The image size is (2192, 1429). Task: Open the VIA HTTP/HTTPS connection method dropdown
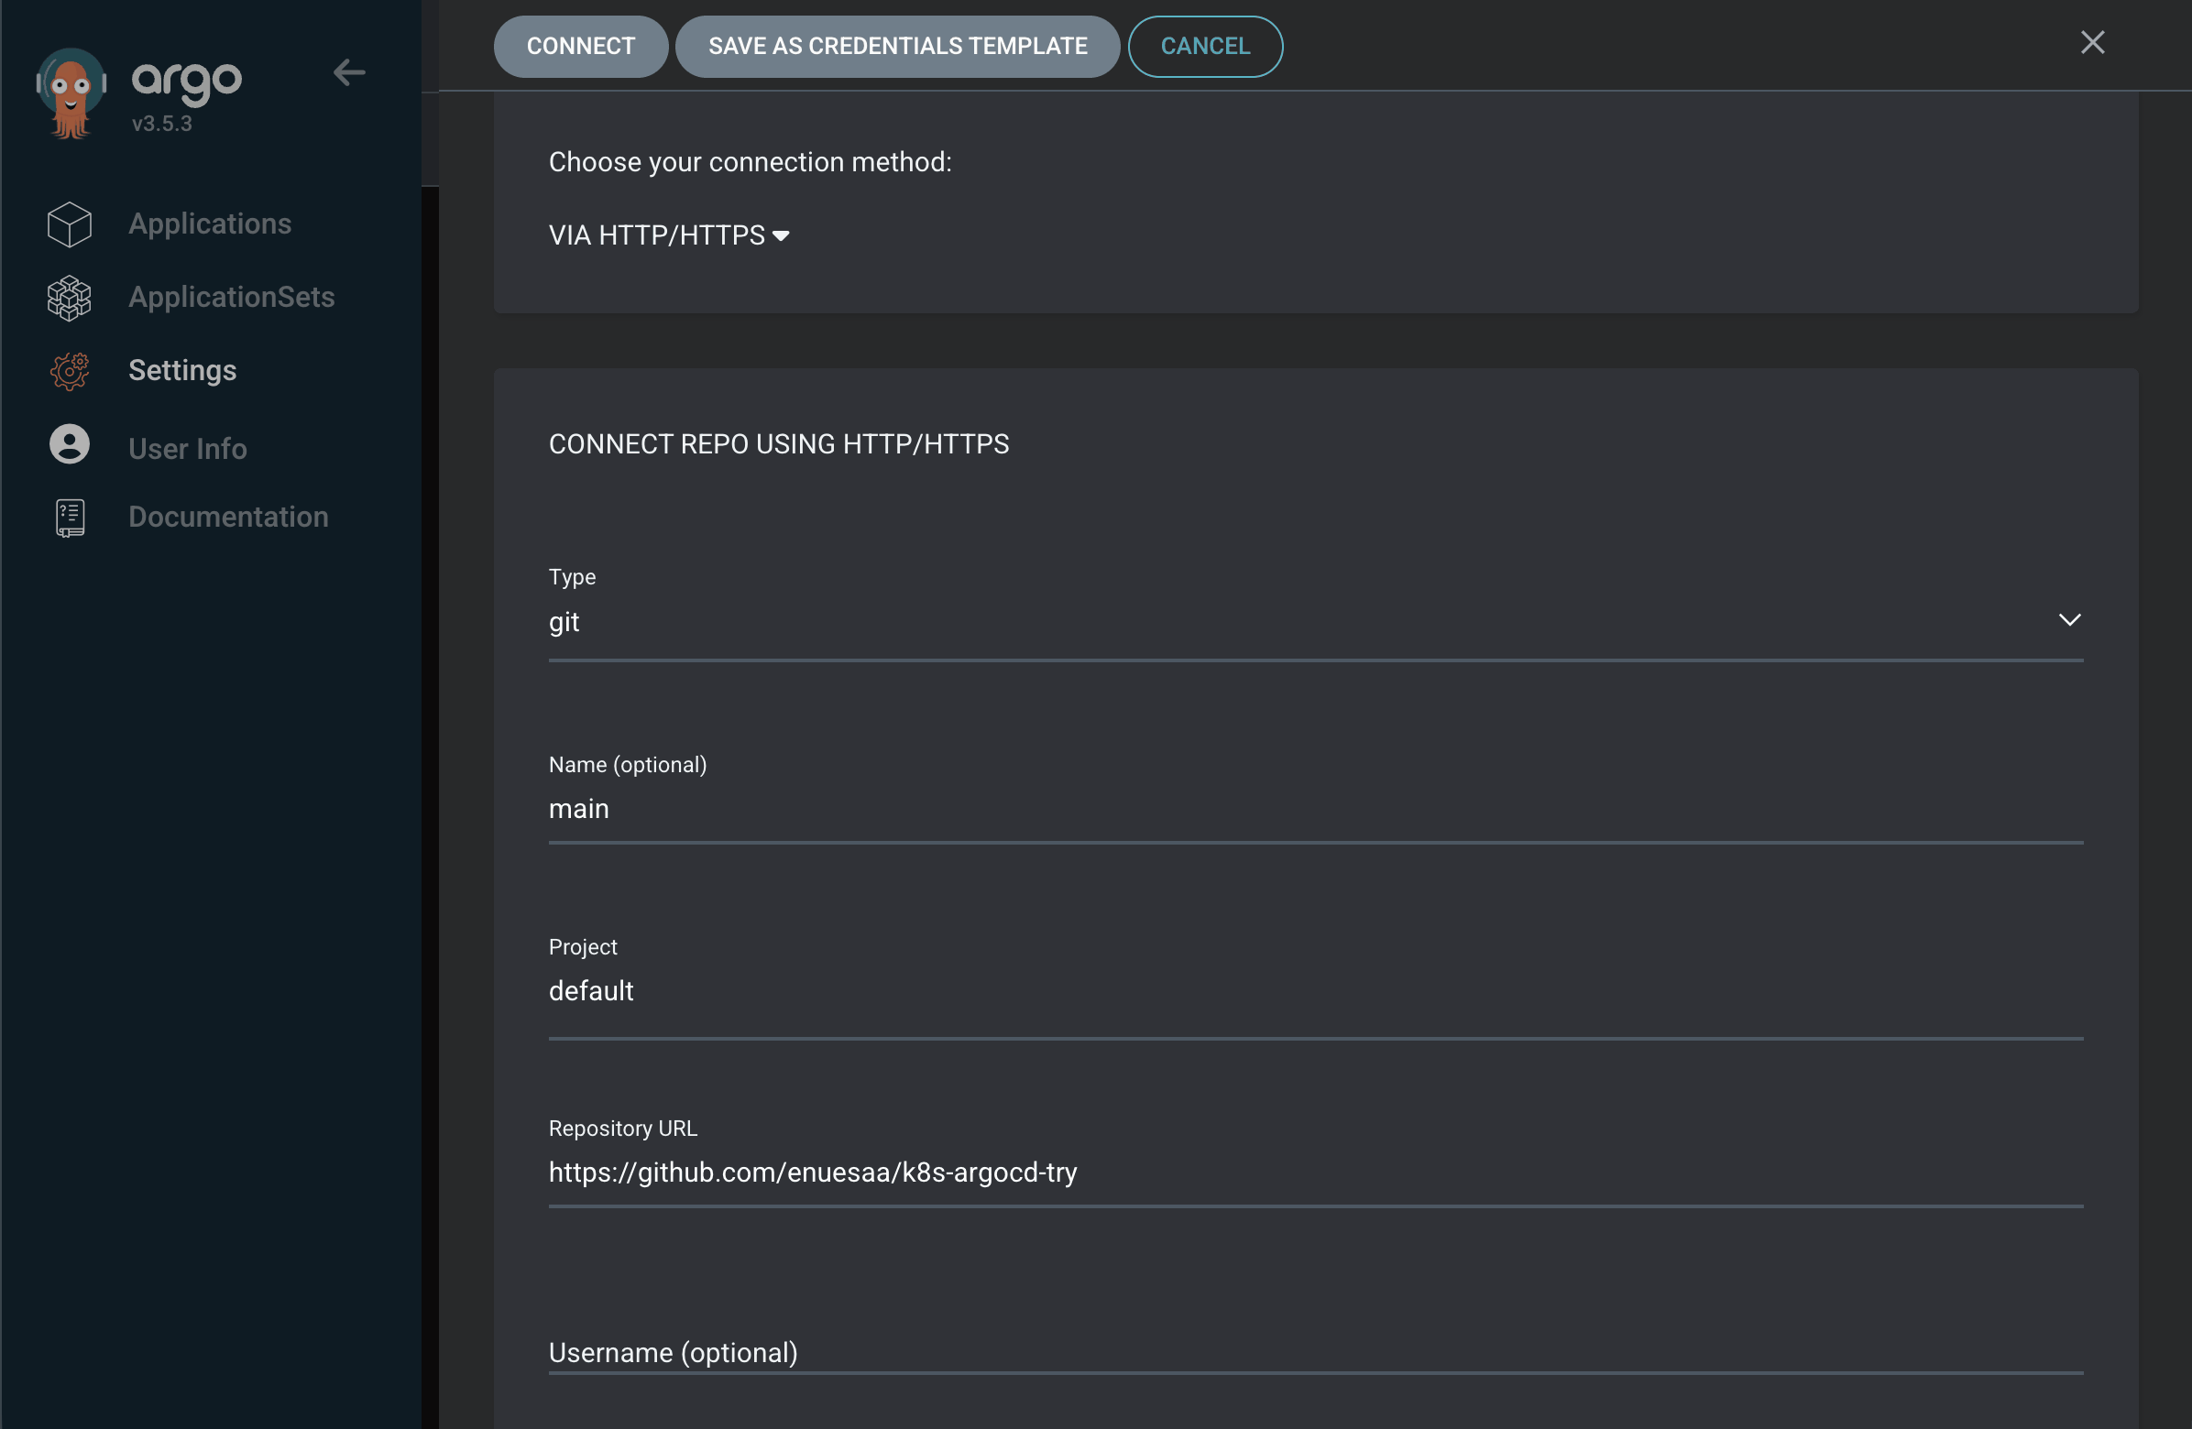pos(669,235)
